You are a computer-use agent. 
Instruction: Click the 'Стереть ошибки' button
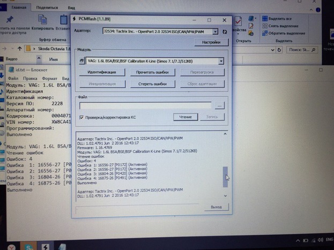152,84
